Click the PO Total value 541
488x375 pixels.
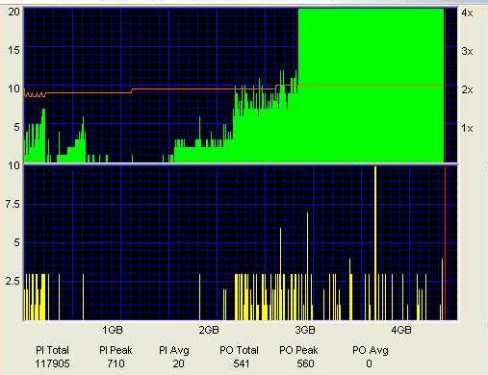pyautogui.click(x=241, y=363)
